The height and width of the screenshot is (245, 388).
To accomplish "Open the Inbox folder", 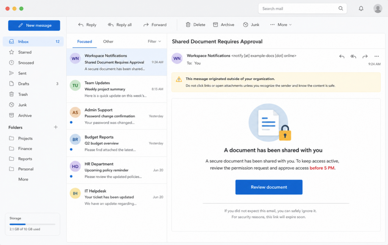I will point(33,42).
